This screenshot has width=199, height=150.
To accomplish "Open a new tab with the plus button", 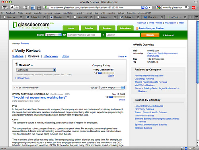I will click(191, 17).
